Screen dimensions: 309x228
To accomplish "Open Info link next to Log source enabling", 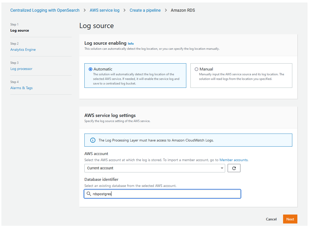I will pos(131,44).
